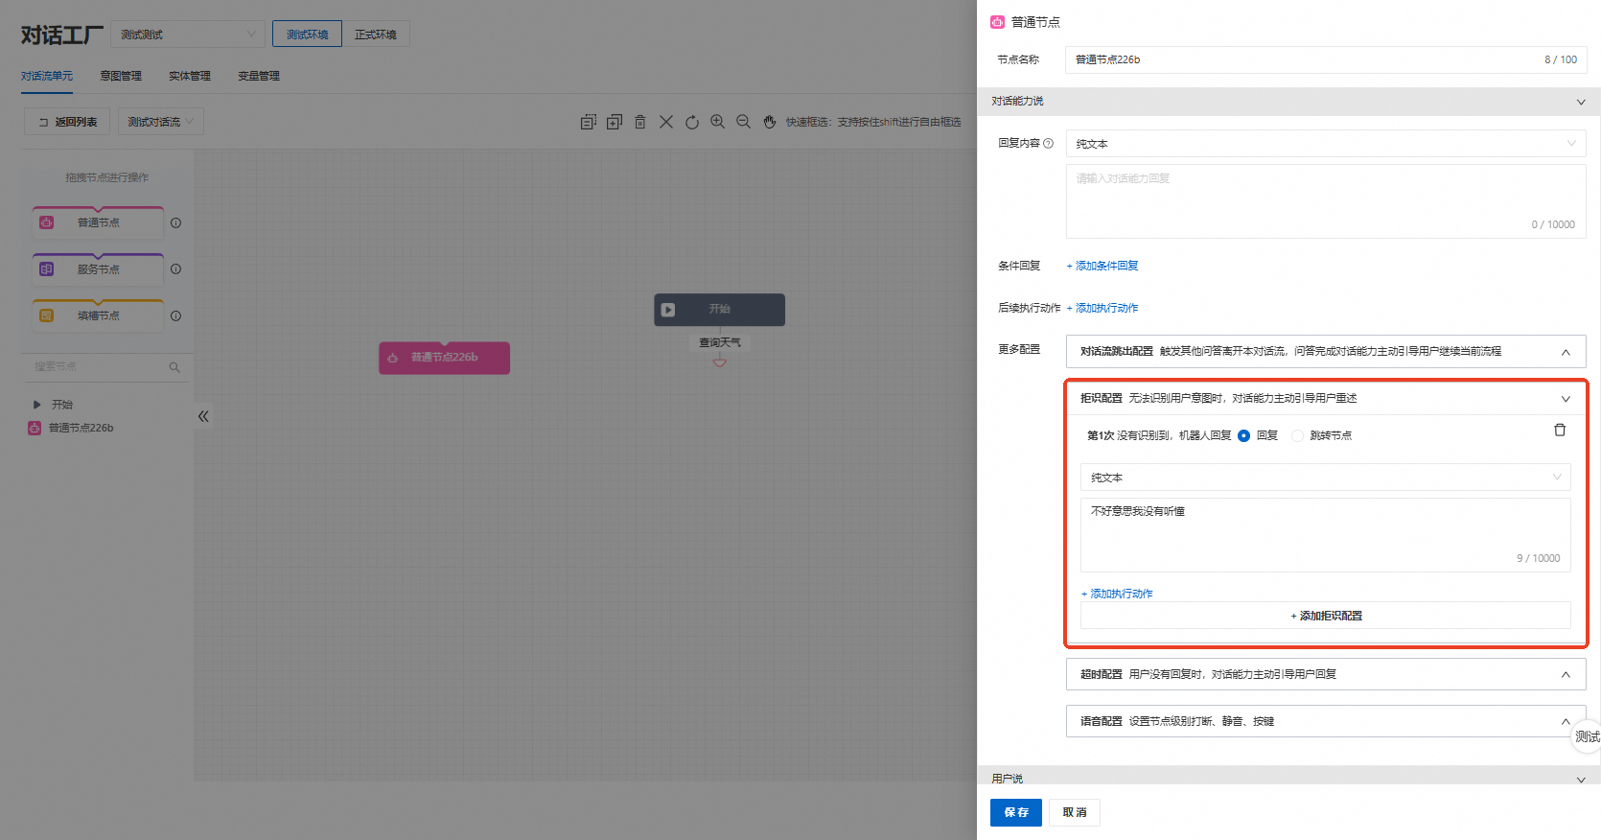Viewport: 1601px width, 840px height.
Task: Click the floating 测试 button
Action: pyautogui.click(x=1586, y=736)
